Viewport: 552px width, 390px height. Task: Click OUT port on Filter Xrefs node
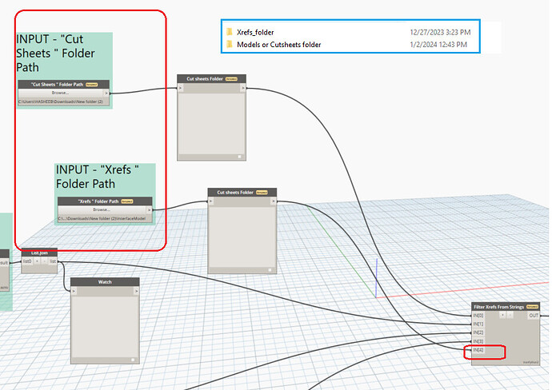534,316
